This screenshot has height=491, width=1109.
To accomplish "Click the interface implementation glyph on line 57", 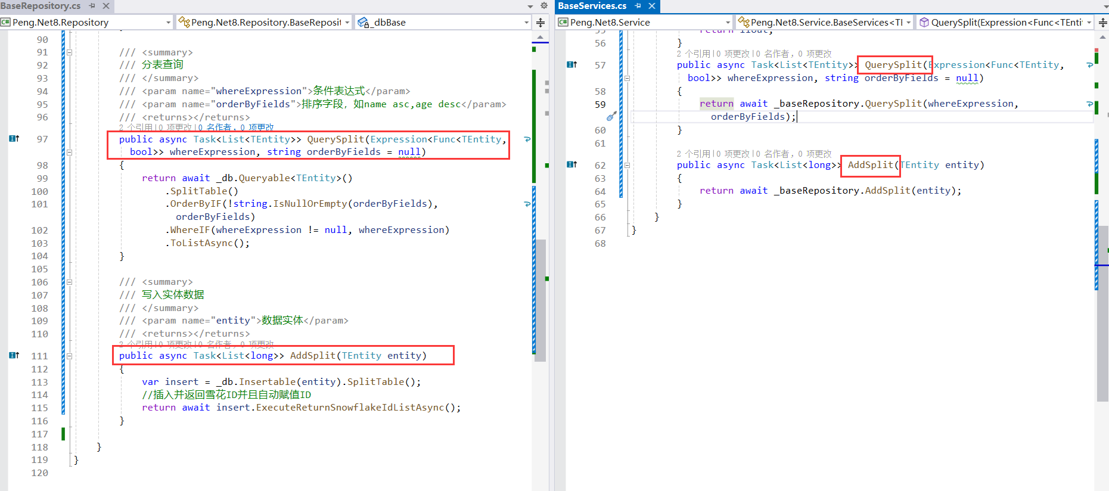I will coord(571,65).
